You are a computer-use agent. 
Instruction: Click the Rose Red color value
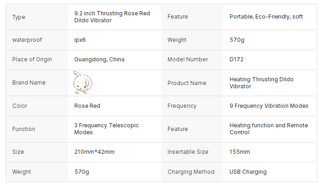pyautogui.click(x=87, y=106)
